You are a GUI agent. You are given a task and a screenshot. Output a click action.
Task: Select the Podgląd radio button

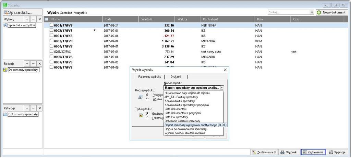click(147, 95)
